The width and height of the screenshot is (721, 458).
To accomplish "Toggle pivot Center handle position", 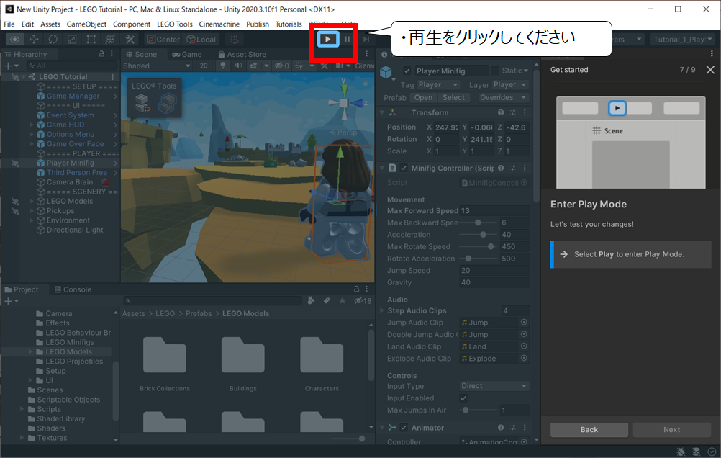I will [x=163, y=40].
